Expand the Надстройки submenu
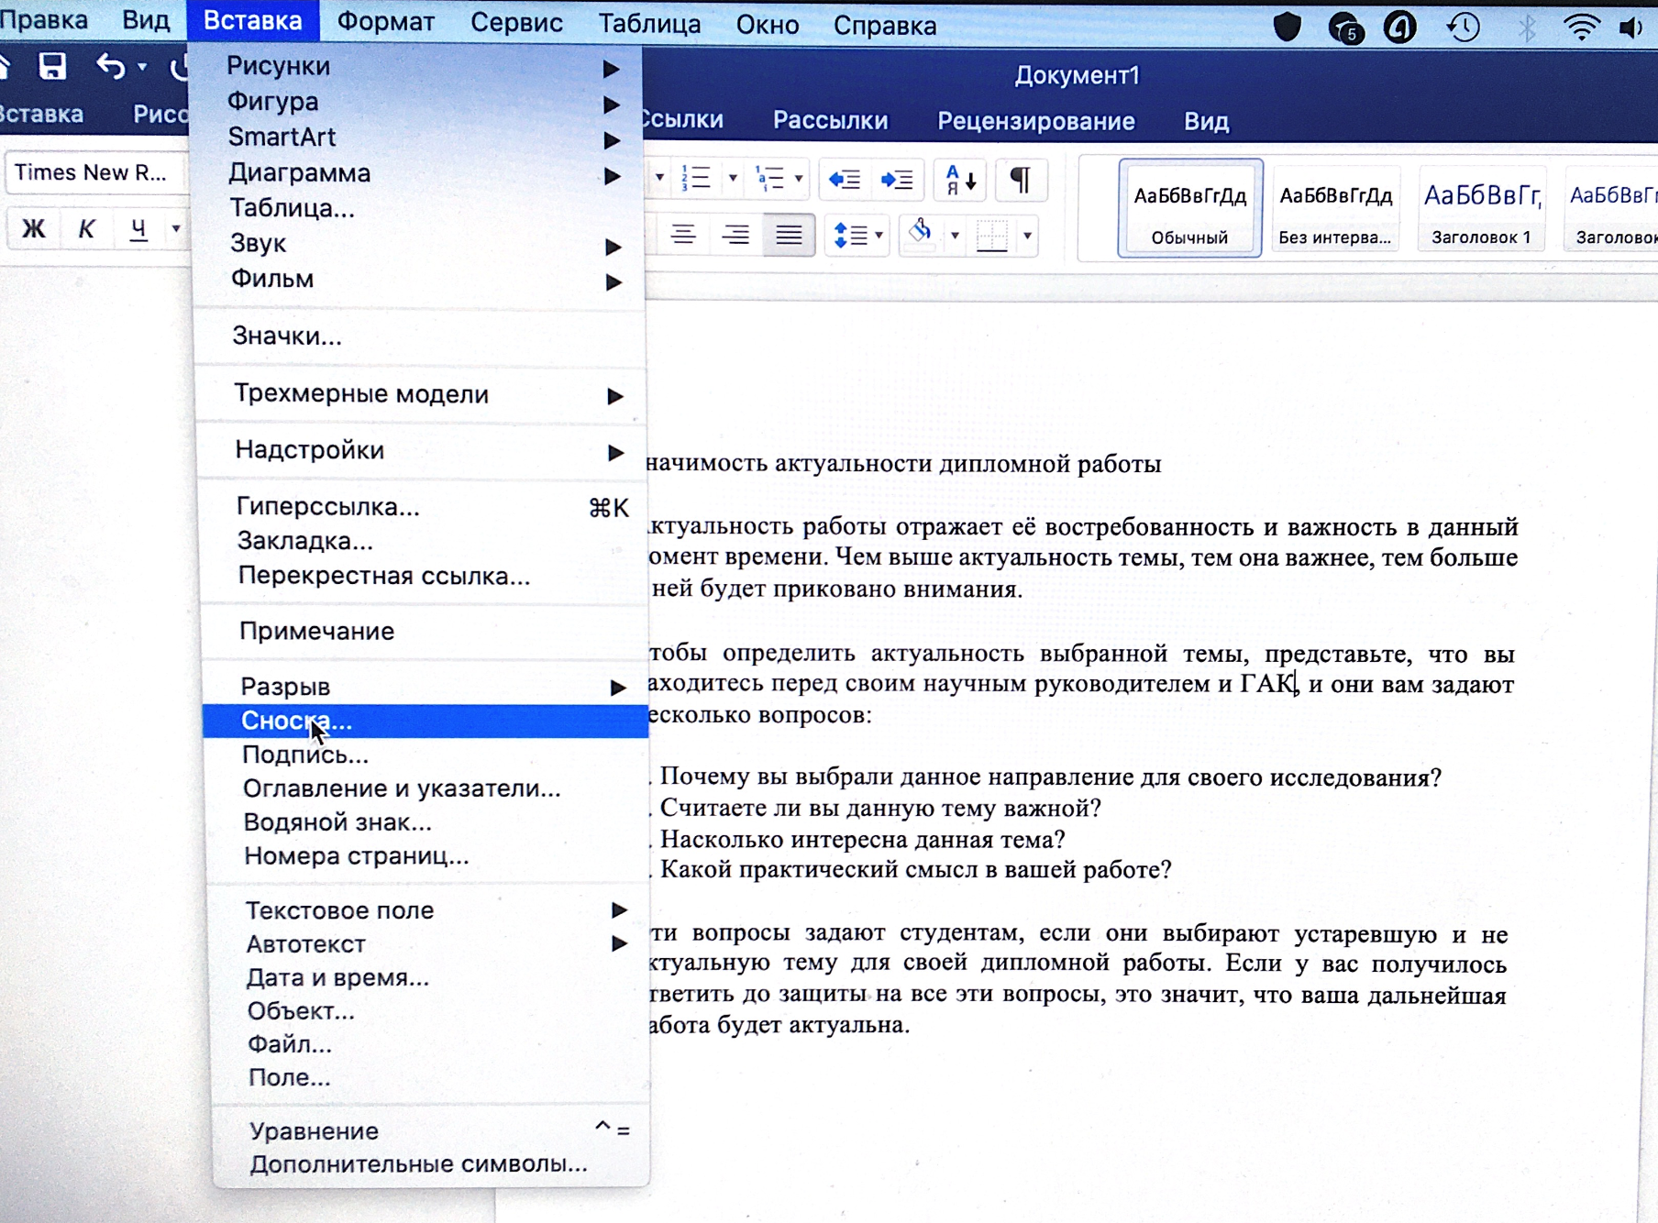1658x1223 pixels. 423,450
